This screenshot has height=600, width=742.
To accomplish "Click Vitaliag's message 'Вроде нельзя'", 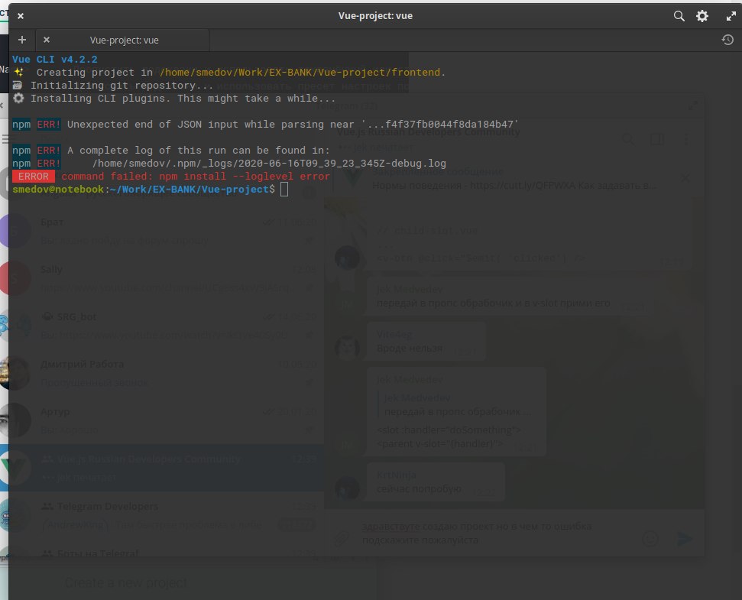I will [410, 349].
